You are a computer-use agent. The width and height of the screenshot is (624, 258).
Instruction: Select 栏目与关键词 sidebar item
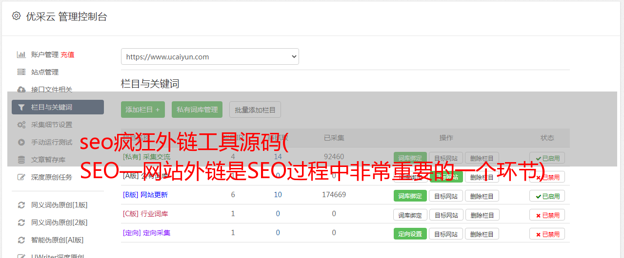click(x=58, y=107)
